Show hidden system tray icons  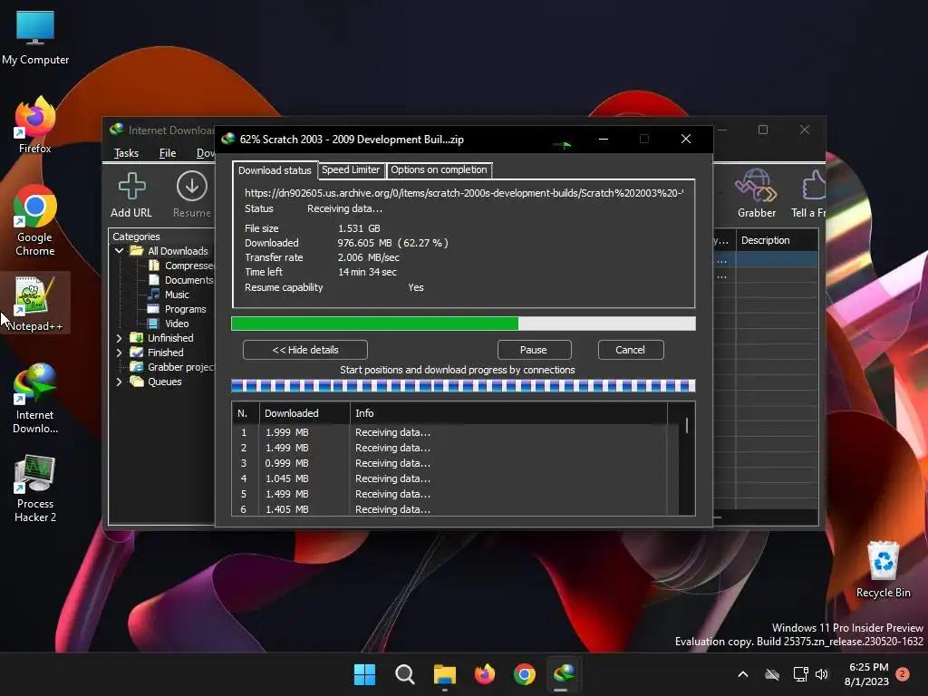pyautogui.click(x=743, y=674)
